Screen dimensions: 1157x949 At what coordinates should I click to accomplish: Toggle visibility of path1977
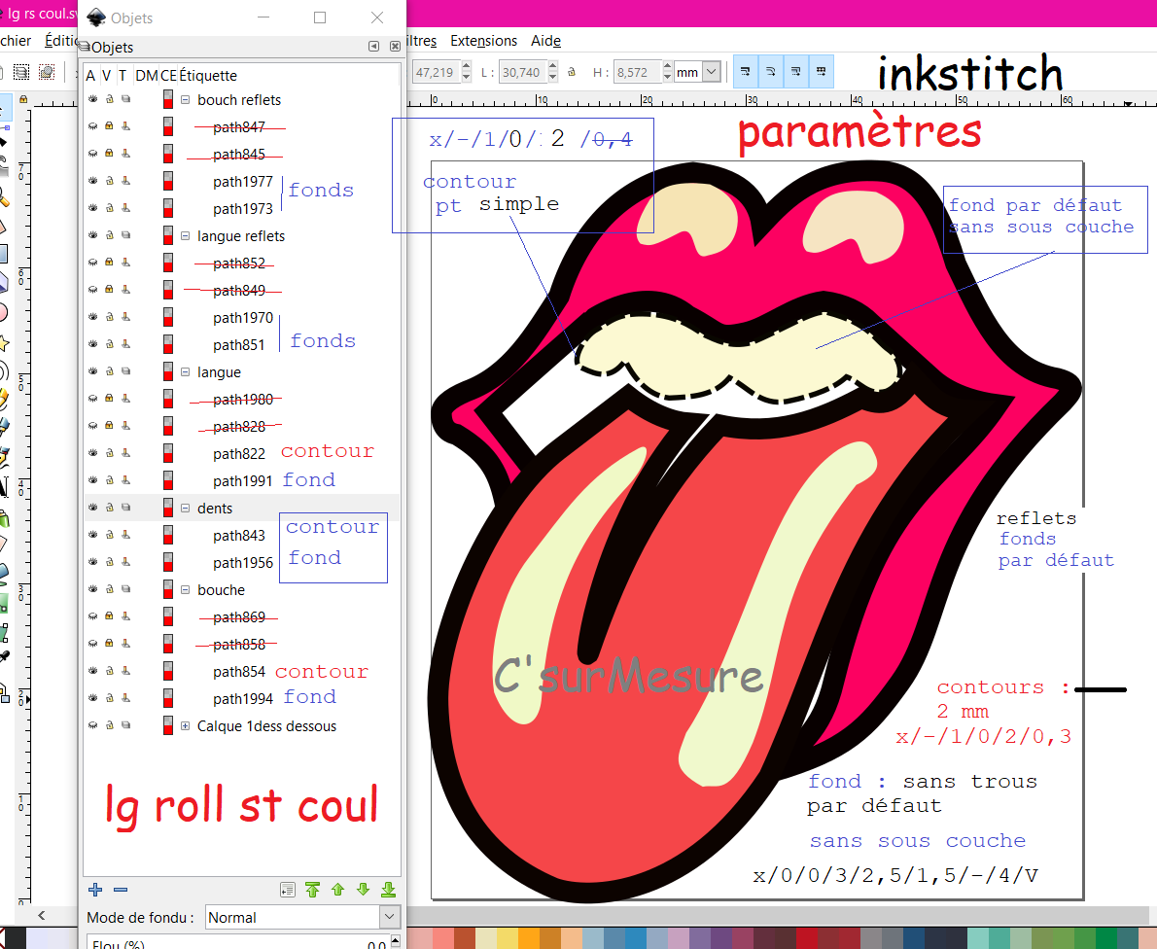coord(93,181)
